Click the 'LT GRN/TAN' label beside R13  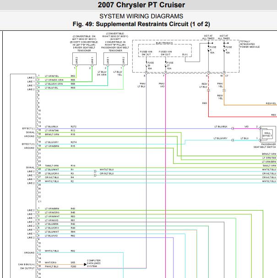pyautogui.click(x=52, y=131)
